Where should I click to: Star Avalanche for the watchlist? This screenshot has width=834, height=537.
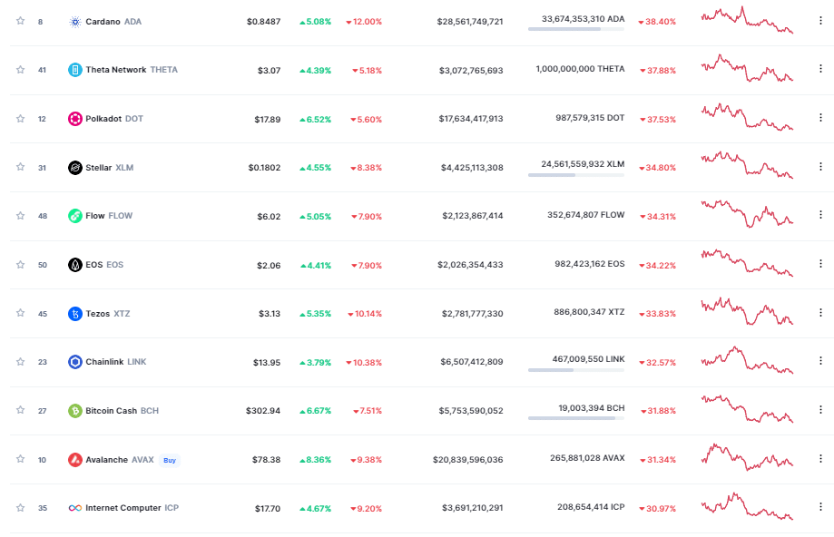pyautogui.click(x=20, y=459)
